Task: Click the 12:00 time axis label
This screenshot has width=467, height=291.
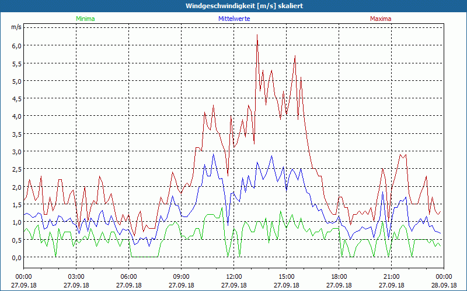Action: click(234, 277)
